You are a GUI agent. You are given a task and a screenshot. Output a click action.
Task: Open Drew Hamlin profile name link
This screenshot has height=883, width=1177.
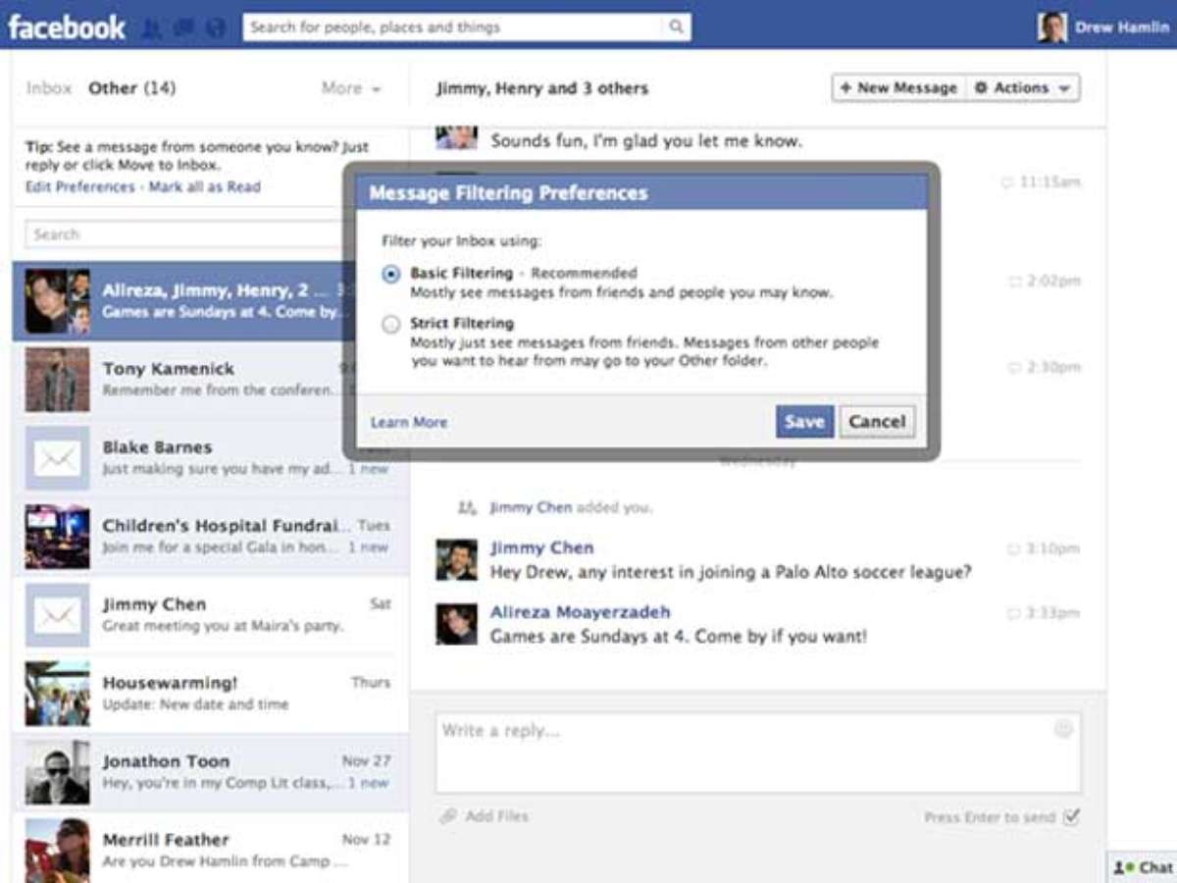click(1122, 27)
